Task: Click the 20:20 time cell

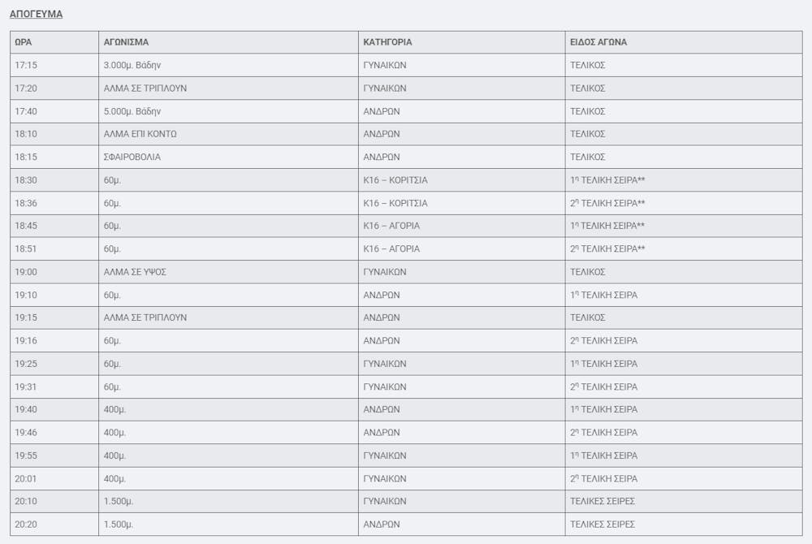Action: coord(25,525)
